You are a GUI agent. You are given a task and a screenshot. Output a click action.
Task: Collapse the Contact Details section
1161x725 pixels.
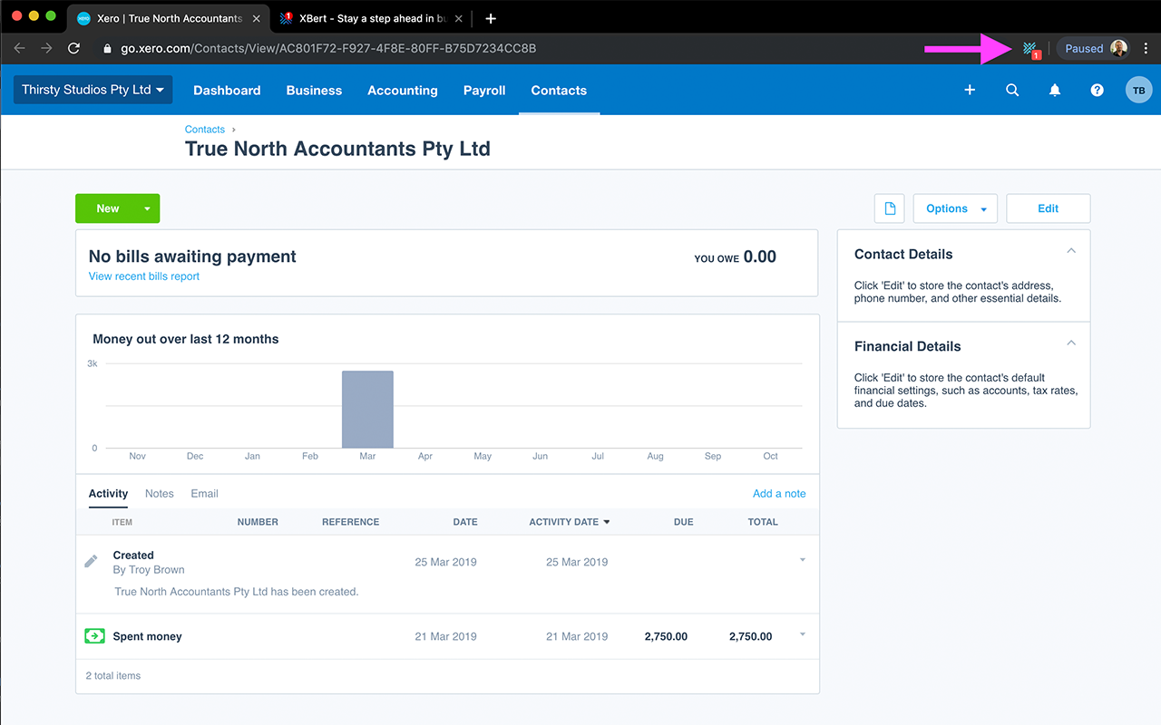pyautogui.click(x=1071, y=251)
